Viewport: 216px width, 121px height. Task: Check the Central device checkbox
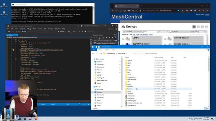tap(123, 39)
